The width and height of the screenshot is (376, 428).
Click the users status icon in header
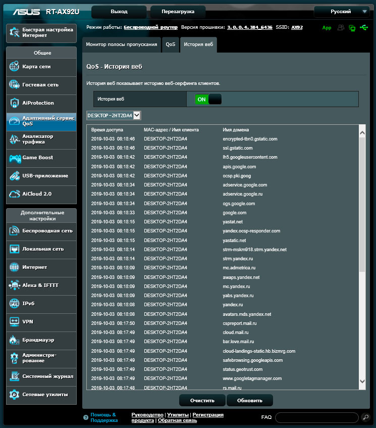(341, 27)
